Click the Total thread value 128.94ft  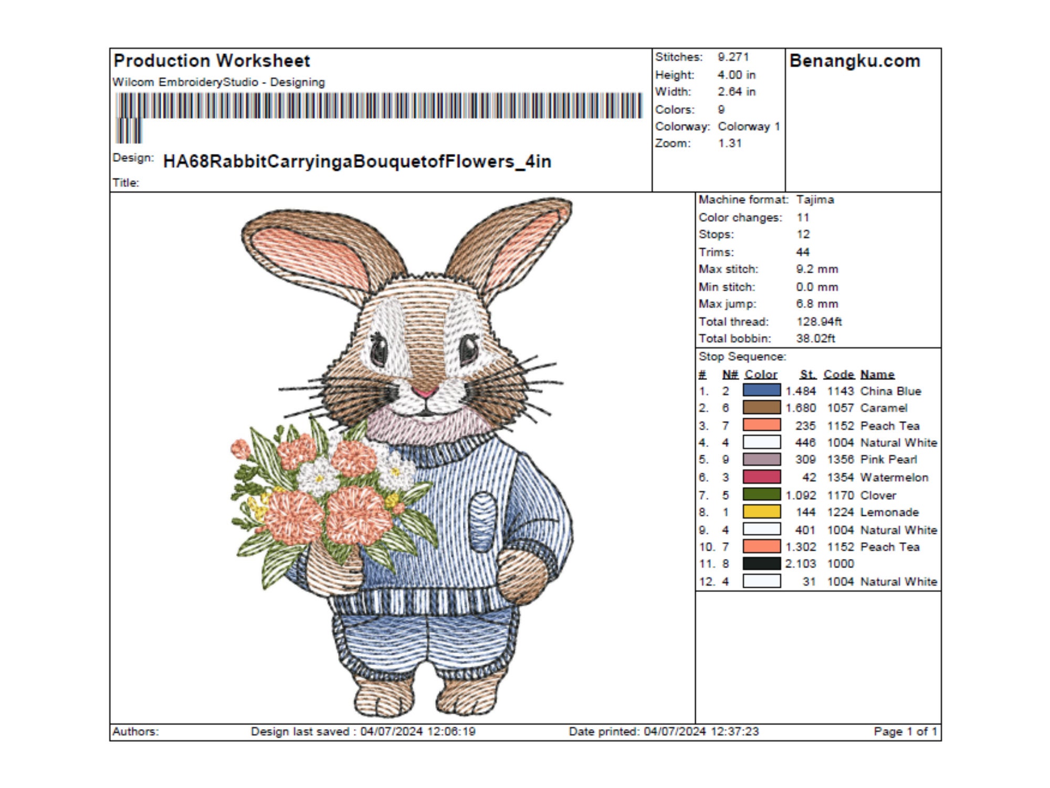819,322
